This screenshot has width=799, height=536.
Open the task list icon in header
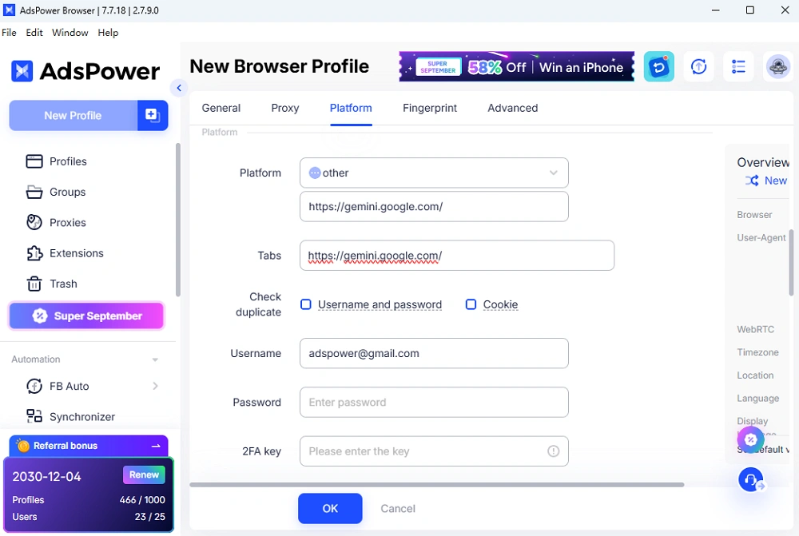[737, 66]
